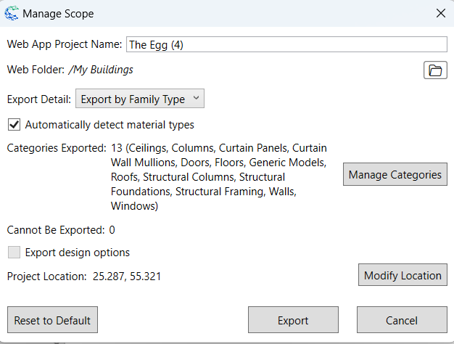Screen dimensions: 454x344
Task: Click inside the Web App Project Name field
Action: tap(286, 44)
